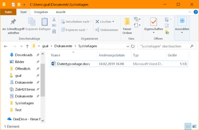Click the paste shortcut icon
This screenshot has height=130, width=199.
tap(54, 31)
